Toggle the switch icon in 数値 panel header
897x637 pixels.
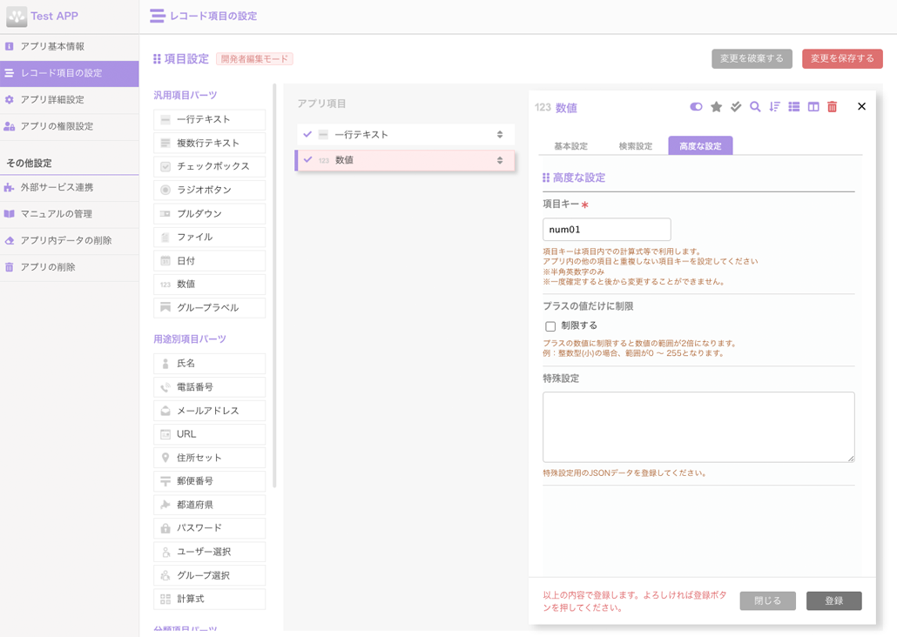pos(696,107)
